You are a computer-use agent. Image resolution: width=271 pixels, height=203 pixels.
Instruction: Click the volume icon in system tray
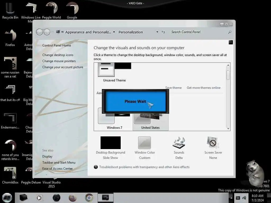point(244,198)
